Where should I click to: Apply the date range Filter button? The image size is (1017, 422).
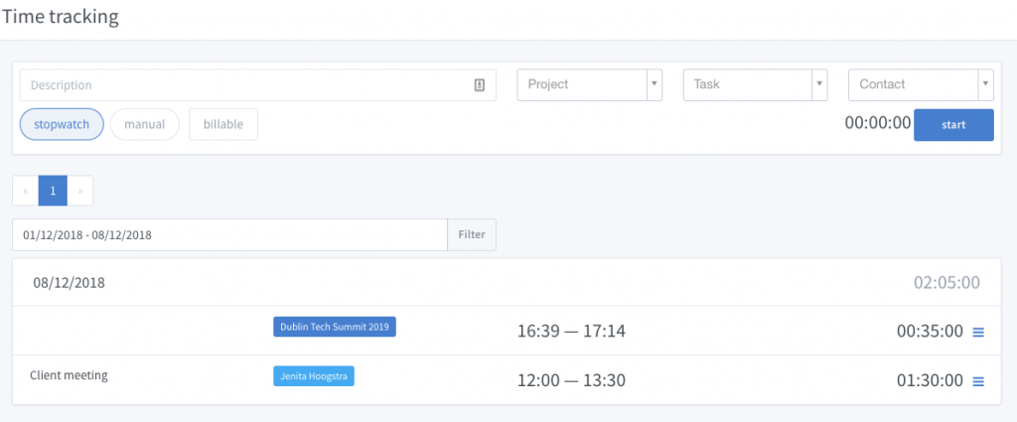(x=472, y=234)
